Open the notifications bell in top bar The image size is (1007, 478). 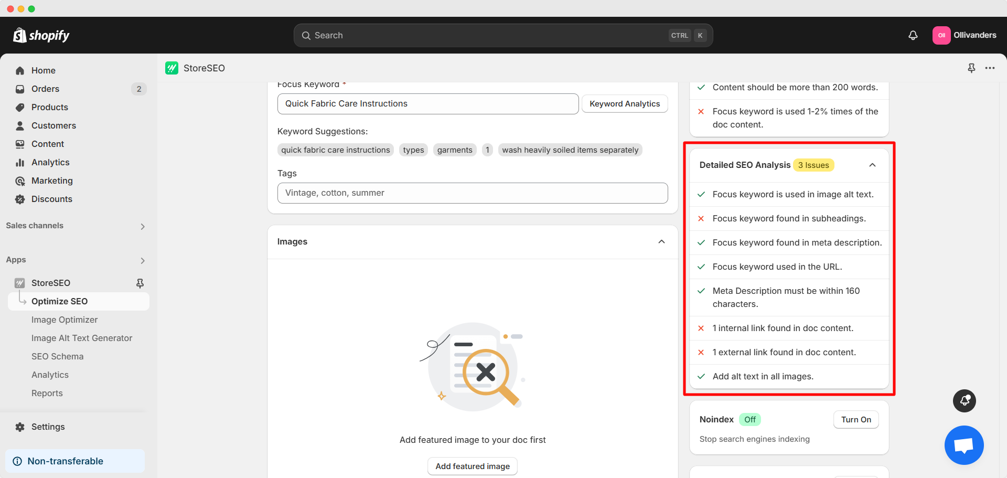click(913, 35)
